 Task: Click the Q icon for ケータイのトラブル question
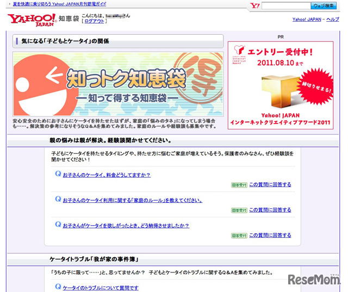point(58,287)
